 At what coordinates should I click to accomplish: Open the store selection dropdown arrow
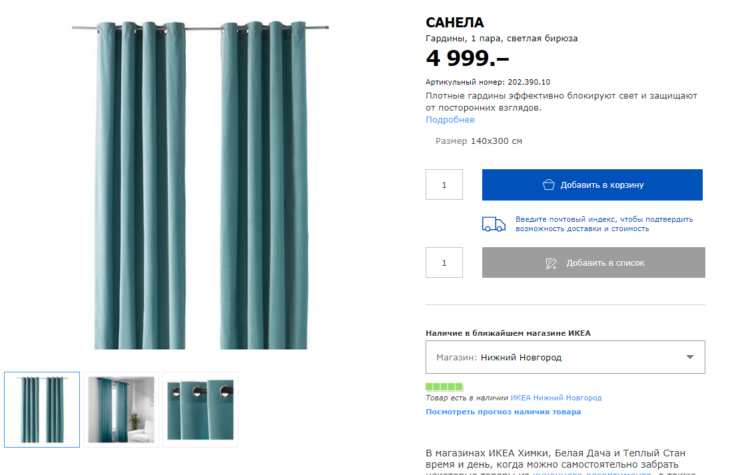(690, 357)
